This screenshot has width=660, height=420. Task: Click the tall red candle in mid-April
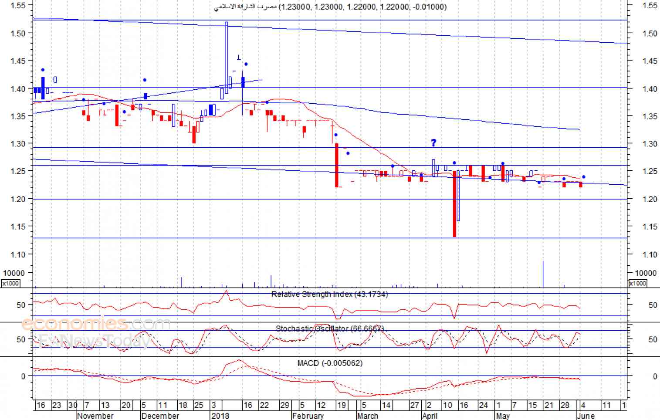tap(454, 204)
